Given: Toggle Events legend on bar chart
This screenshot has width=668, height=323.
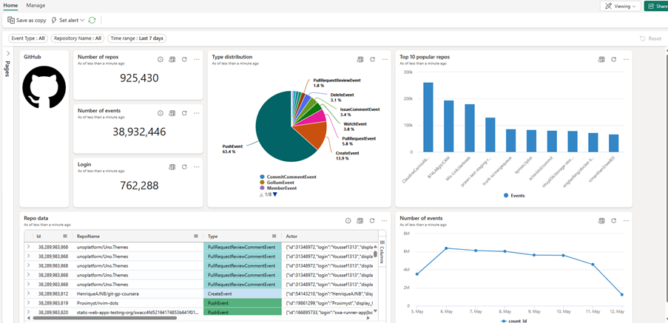Looking at the screenshot, I should (514, 196).
